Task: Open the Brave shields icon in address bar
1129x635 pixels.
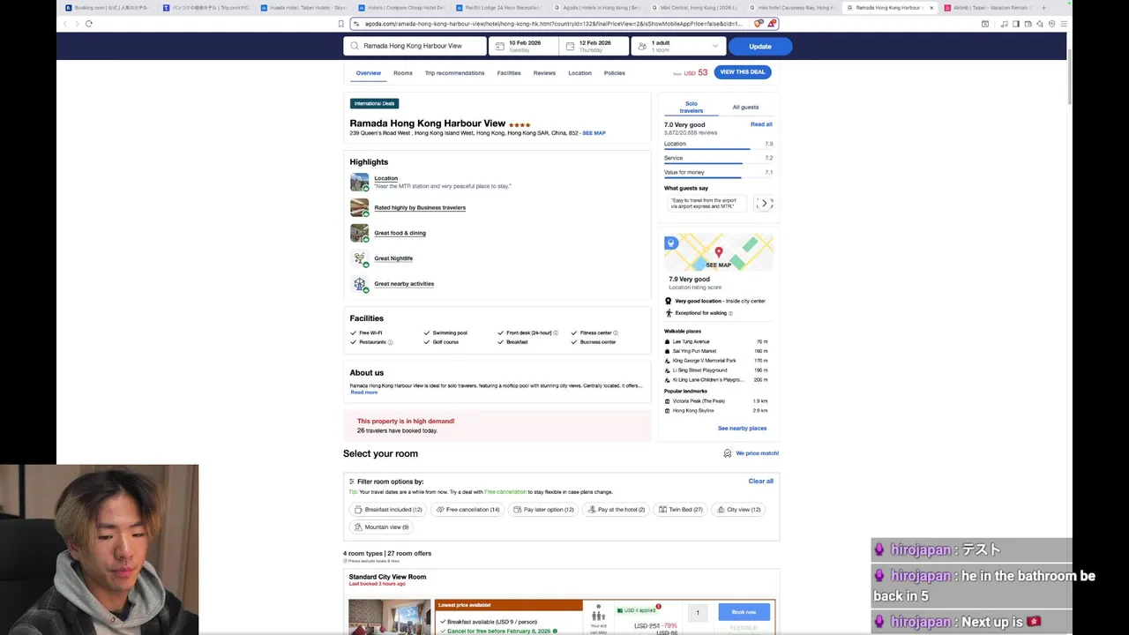Action: (759, 24)
